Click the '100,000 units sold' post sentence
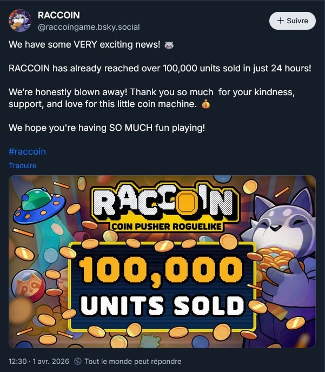Viewport: 325px width, 372px height. (x=160, y=68)
